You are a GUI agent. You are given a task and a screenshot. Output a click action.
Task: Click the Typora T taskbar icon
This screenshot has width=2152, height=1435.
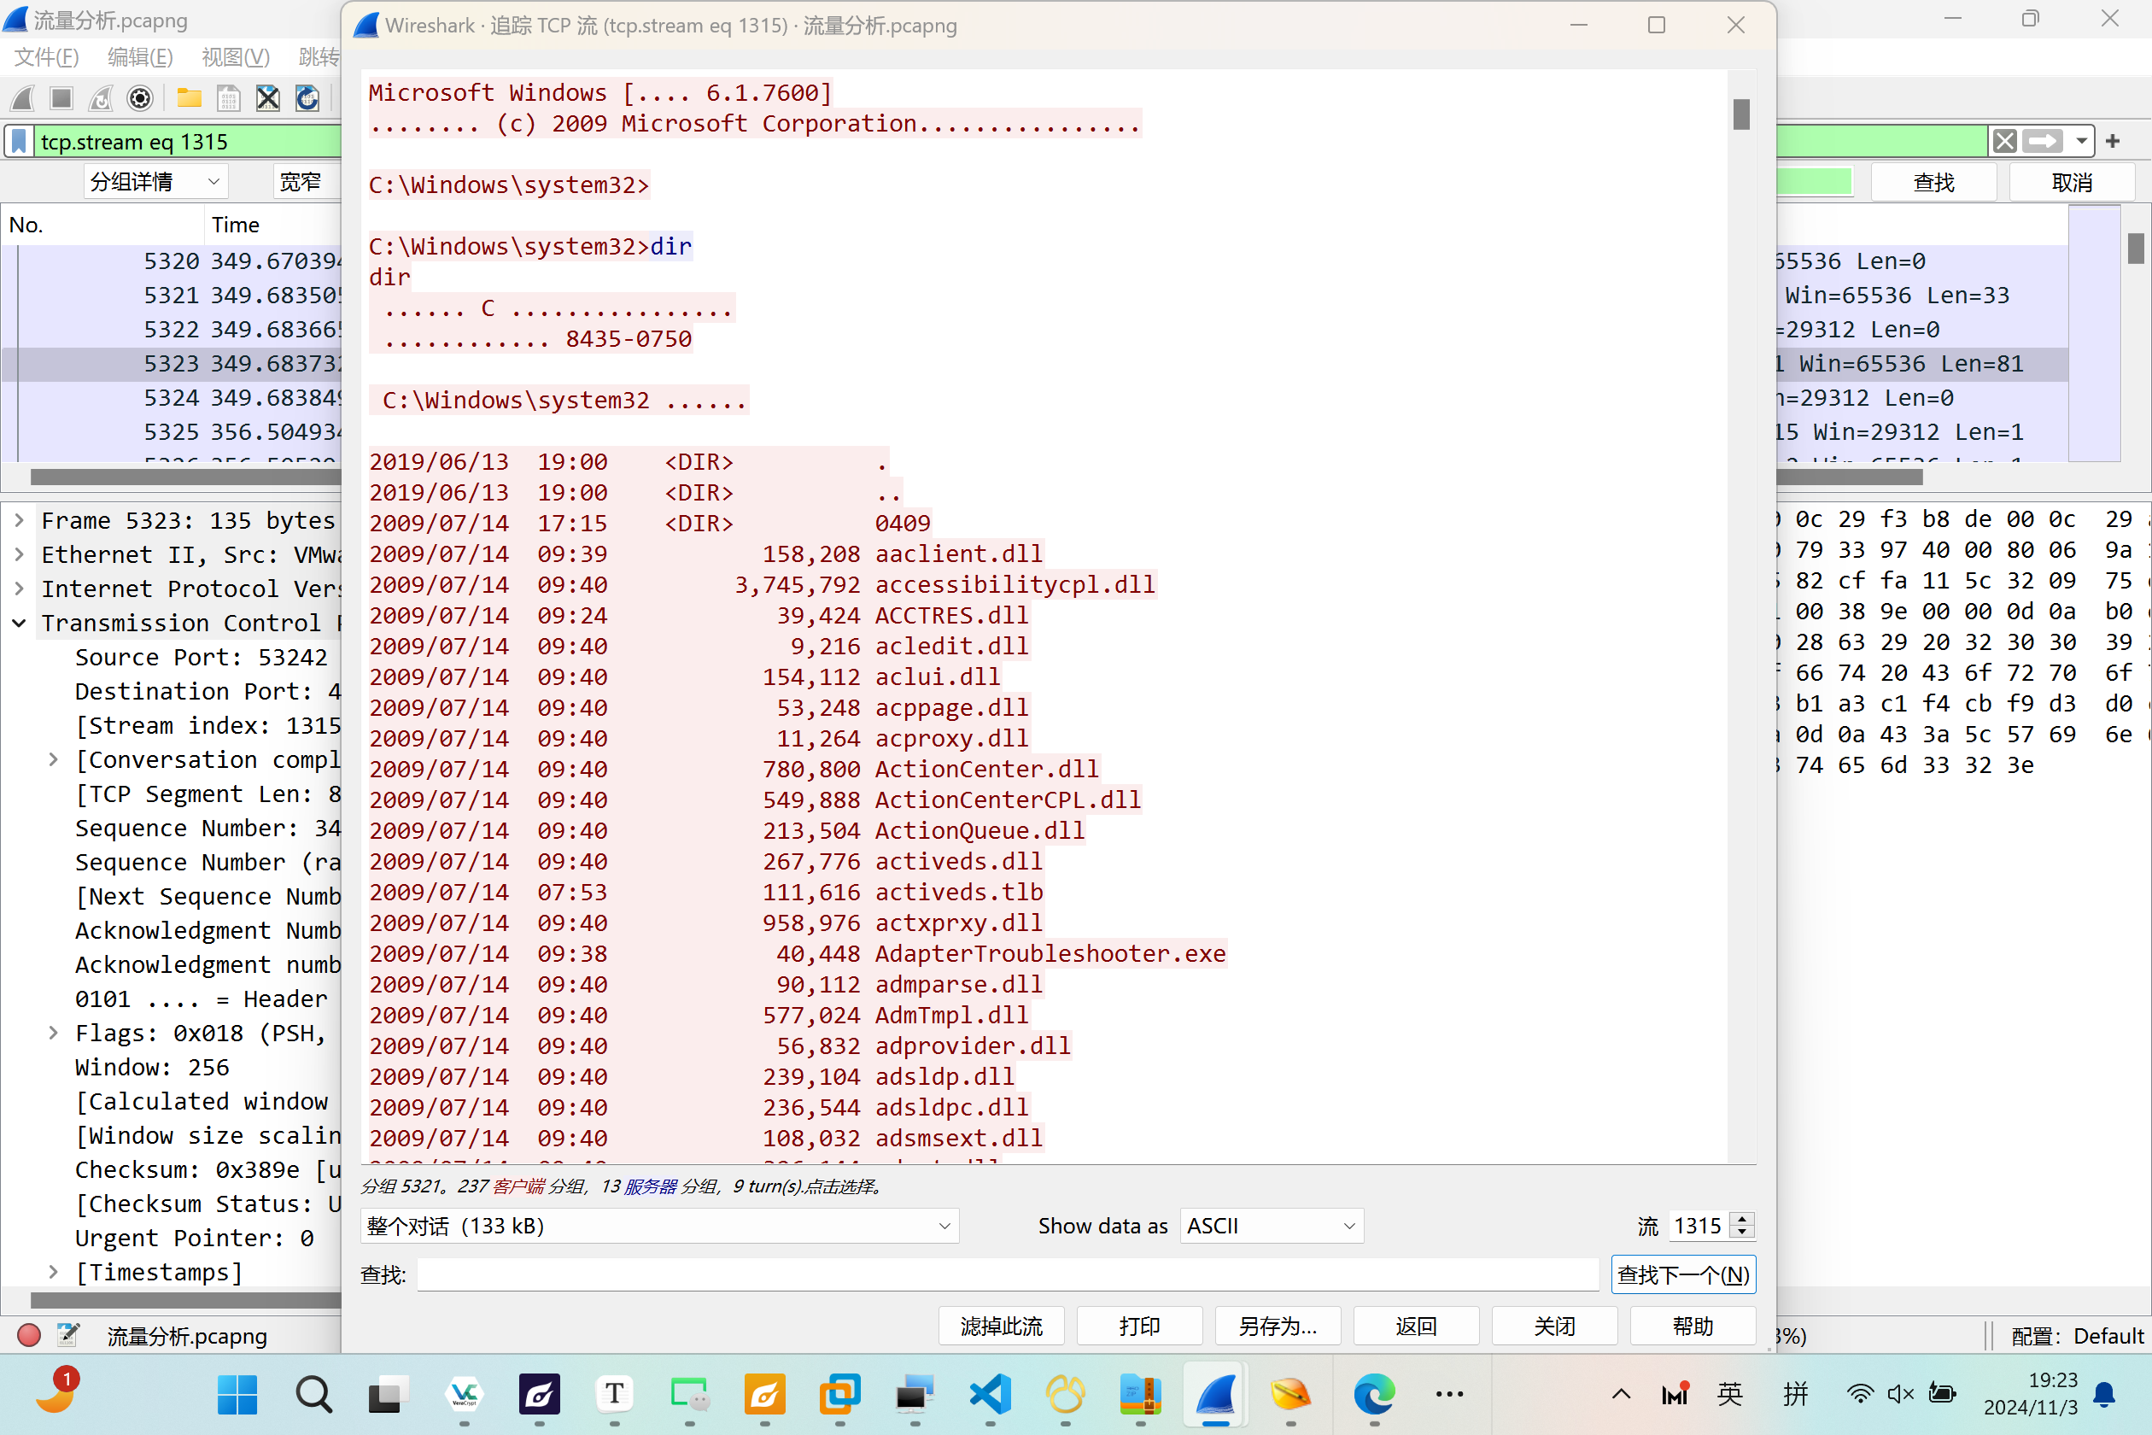(x=614, y=1394)
